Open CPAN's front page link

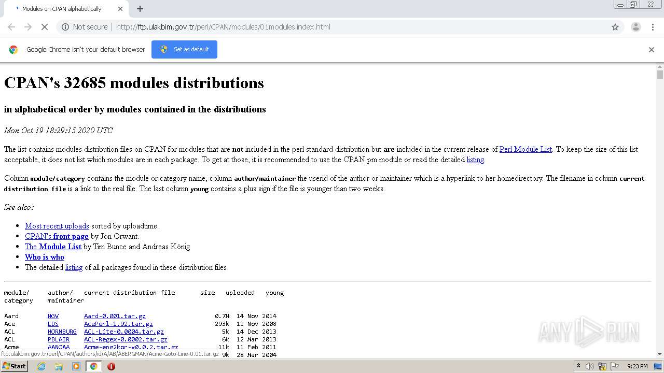coord(57,236)
